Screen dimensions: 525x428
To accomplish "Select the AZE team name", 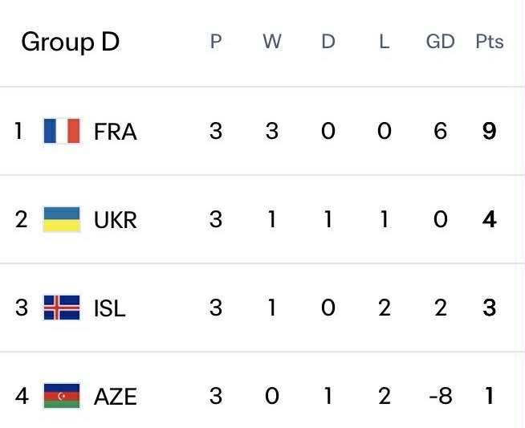I will point(116,397).
